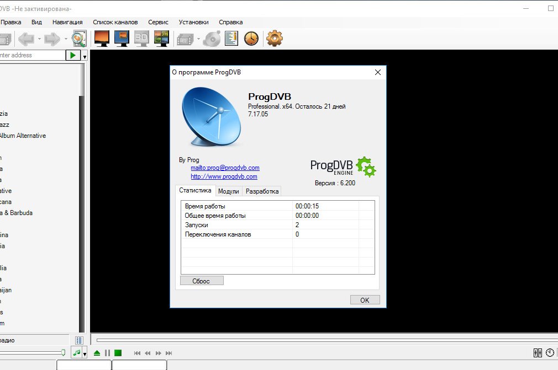Screen dimensions: 558x370
Task: Open settings with the orange gear icon
Action: (275, 38)
